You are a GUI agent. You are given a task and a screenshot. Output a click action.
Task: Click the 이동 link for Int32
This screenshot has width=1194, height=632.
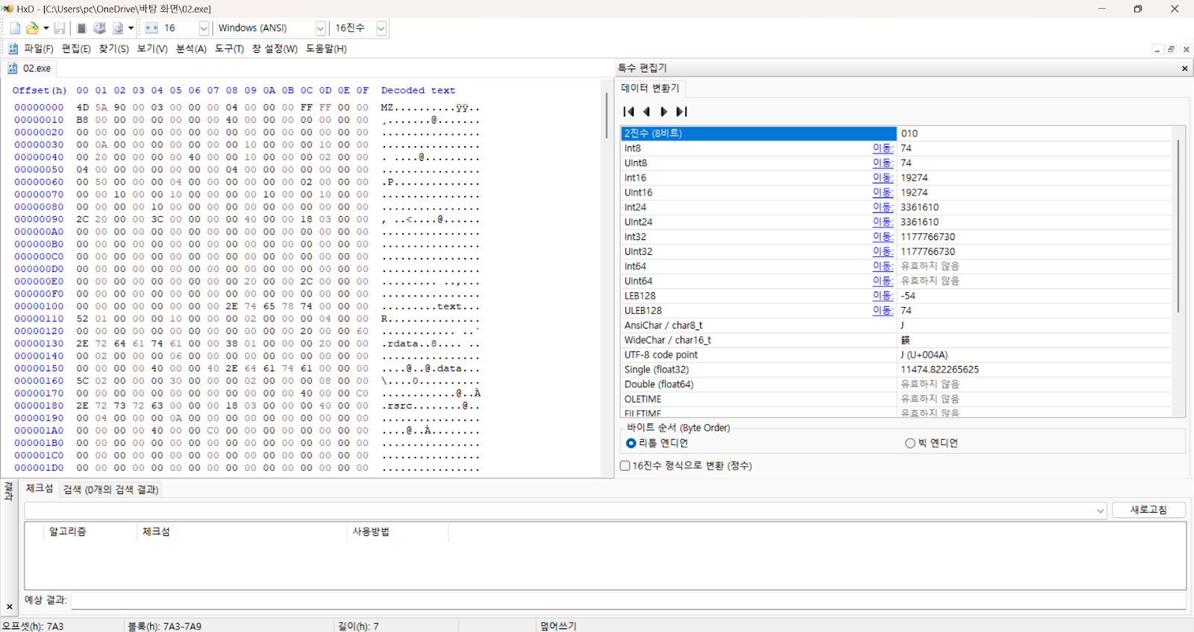tap(883, 237)
